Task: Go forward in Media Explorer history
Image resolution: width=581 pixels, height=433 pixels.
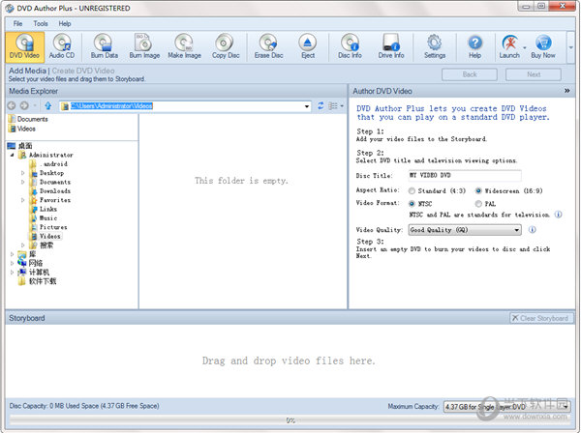Action: [x=24, y=105]
